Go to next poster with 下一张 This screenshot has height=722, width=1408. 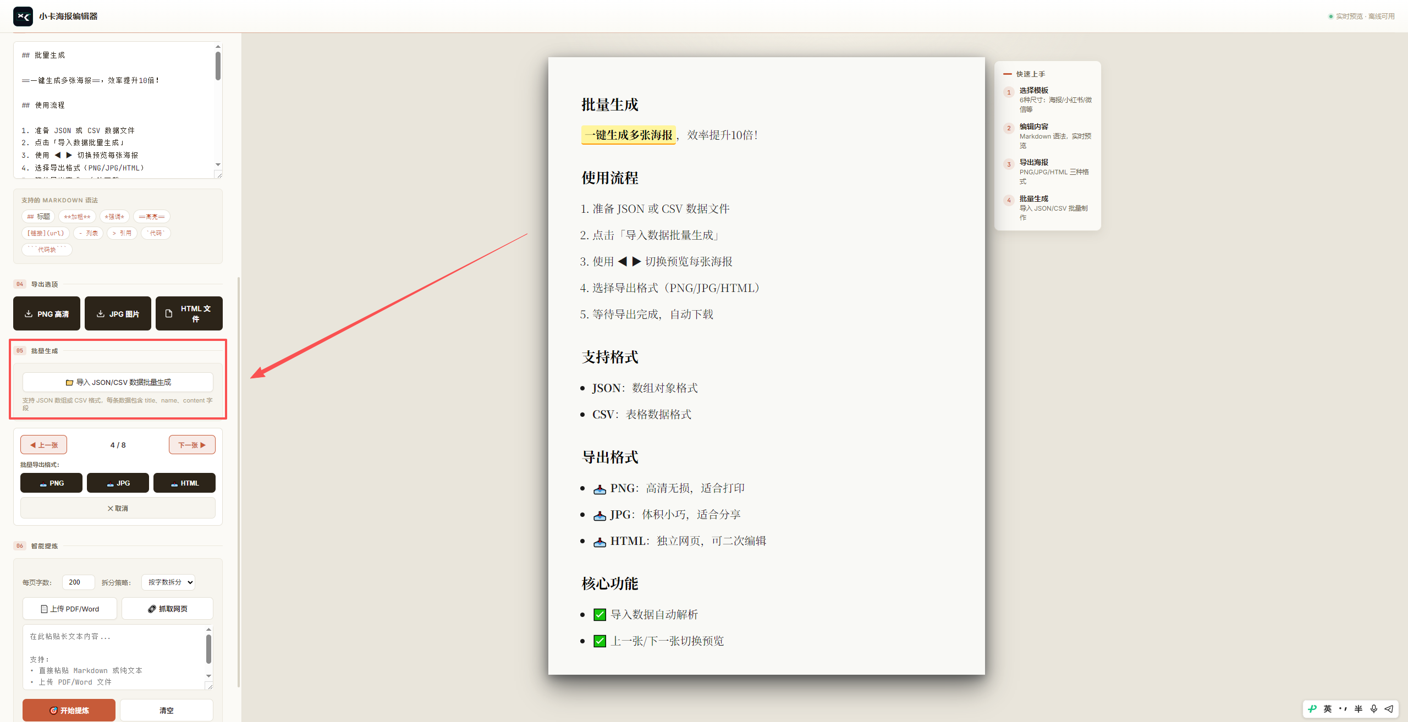click(192, 445)
